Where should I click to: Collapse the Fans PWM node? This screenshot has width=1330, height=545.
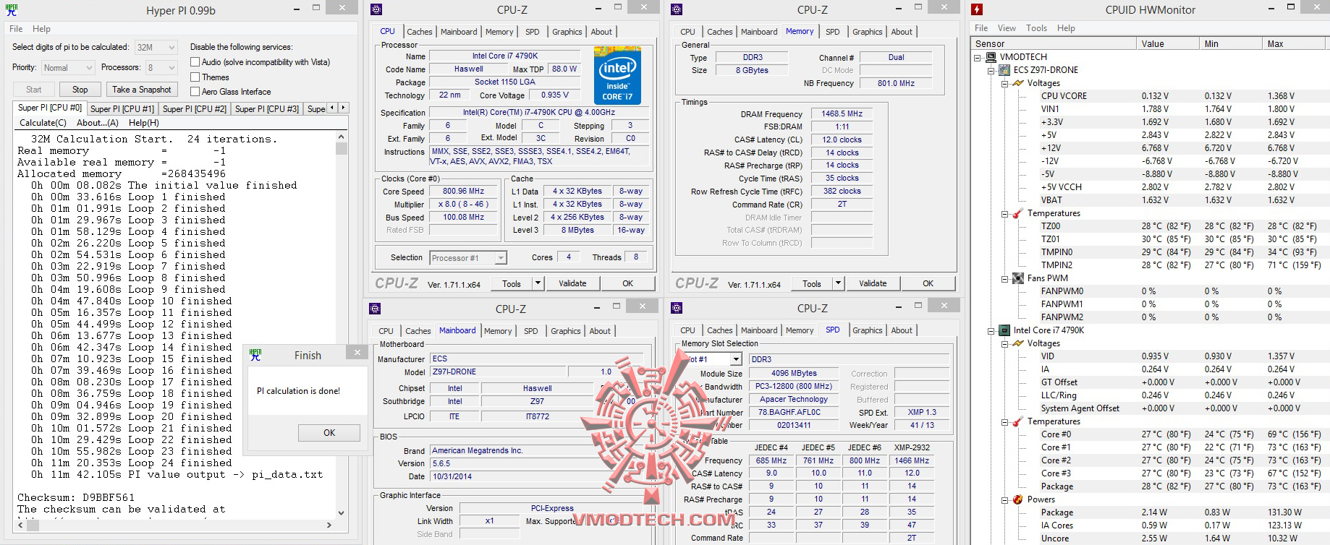tap(1005, 278)
